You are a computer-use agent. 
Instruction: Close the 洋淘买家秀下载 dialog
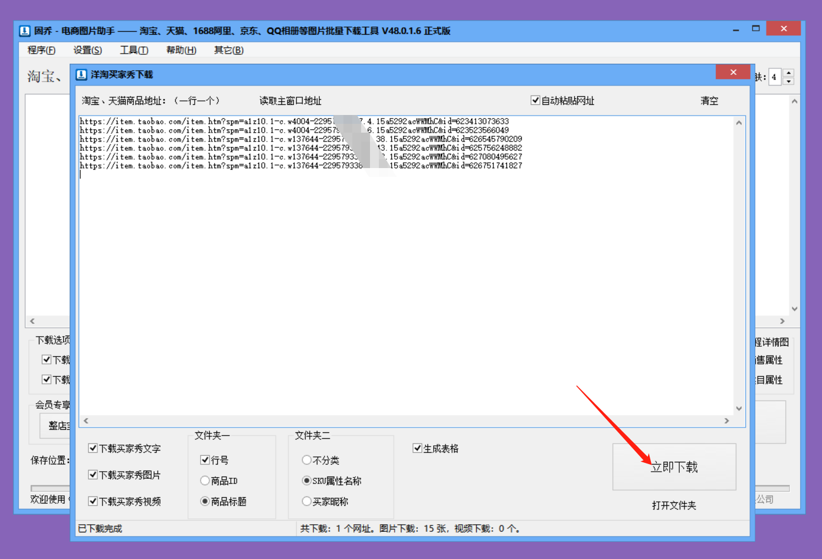pyautogui.click(x=733, y=72)
